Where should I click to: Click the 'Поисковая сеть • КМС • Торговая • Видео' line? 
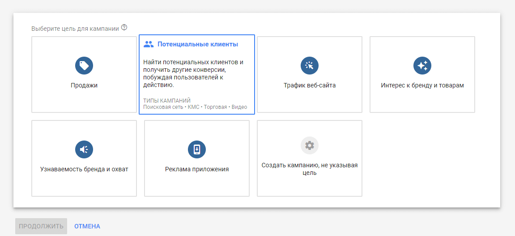point(195,107)
